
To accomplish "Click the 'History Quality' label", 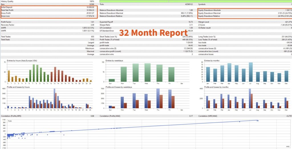I will click(7, 1).
